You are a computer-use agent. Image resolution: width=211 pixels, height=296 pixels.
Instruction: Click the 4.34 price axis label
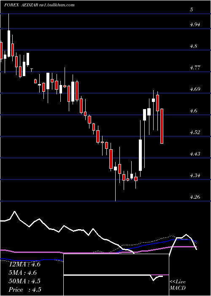pos(195,175)
